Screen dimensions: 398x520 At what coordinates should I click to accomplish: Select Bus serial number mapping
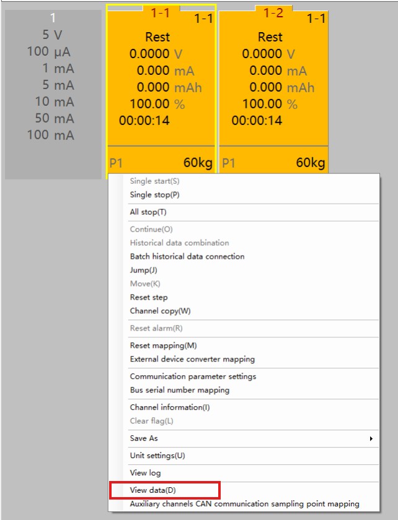(180, 390)
